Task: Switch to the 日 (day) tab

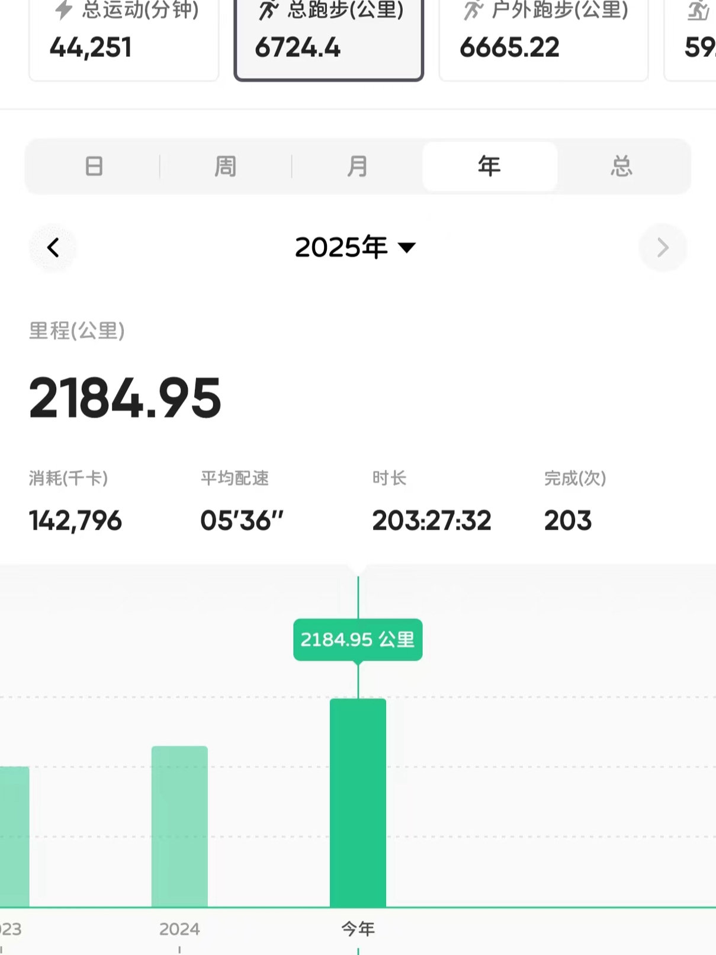Action: pyautogui.click(x=94, y=166)
